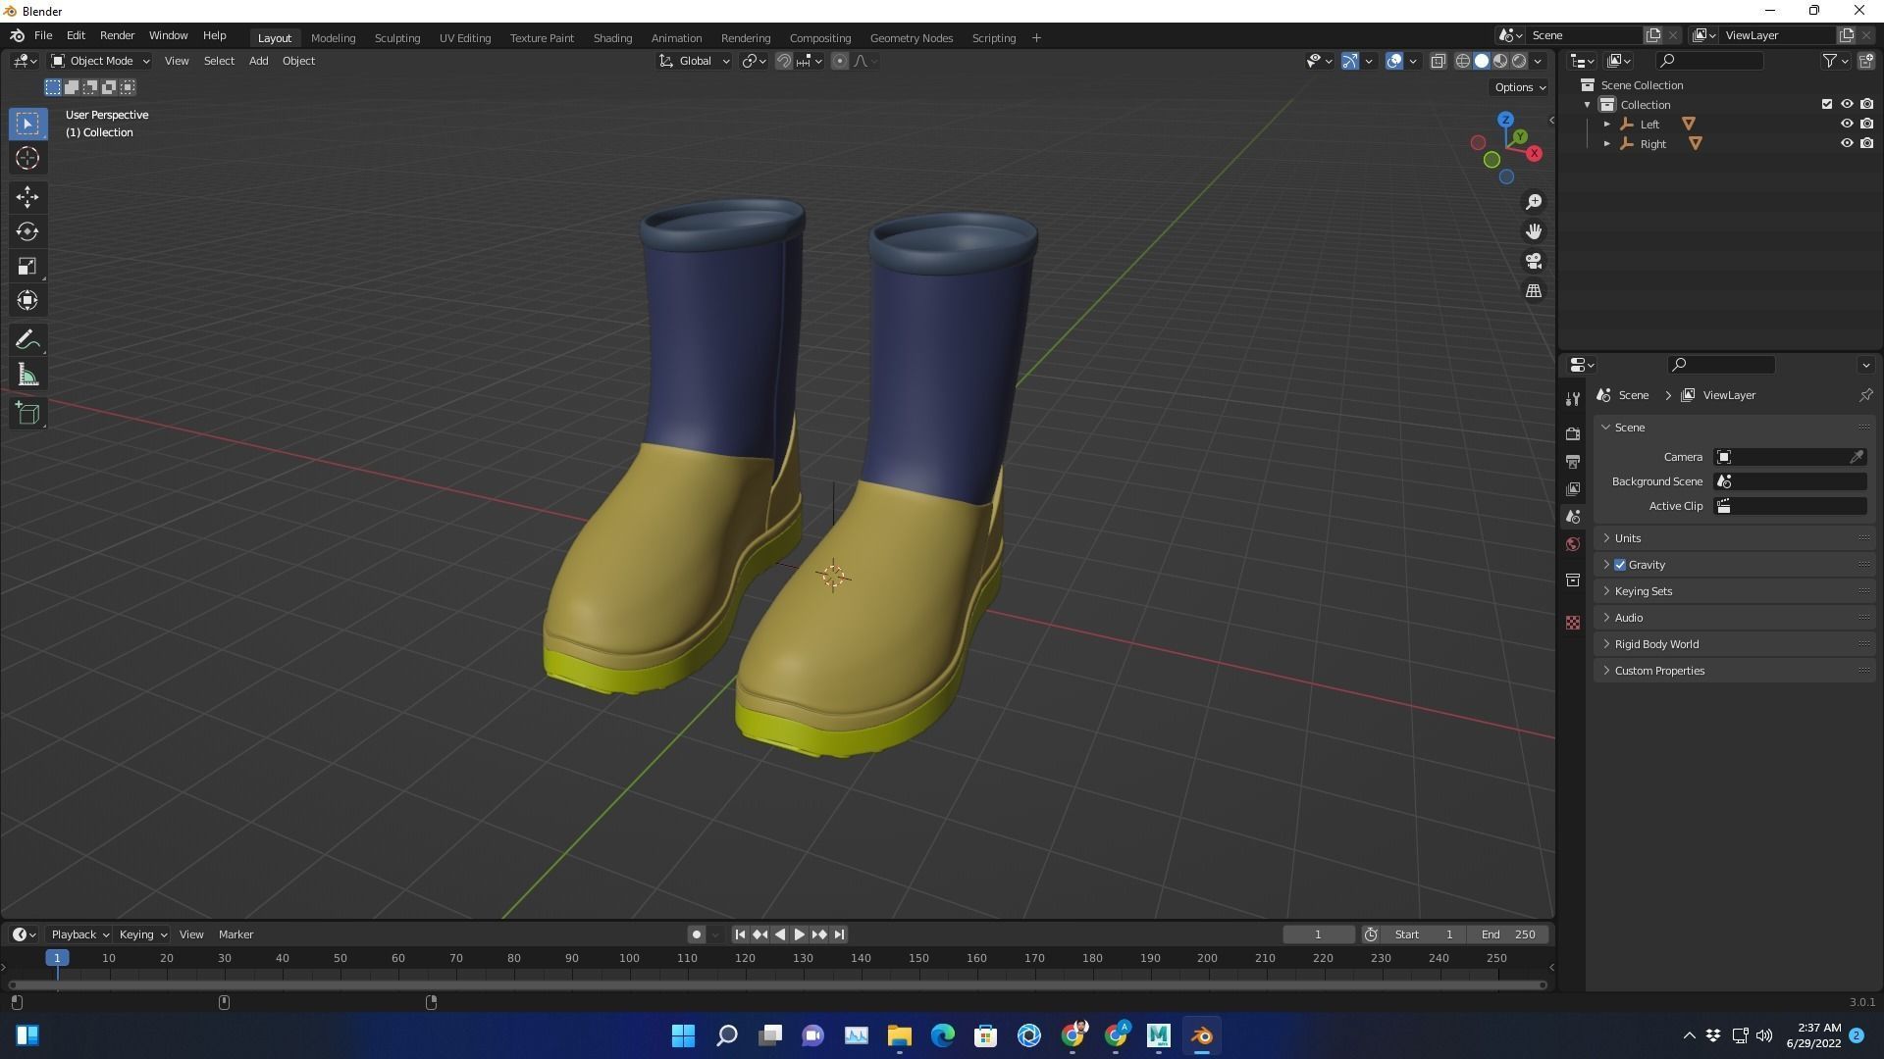Toggle proportional editing
Image resolution: width=1884 pixels, height=1059 pixels.
[x=840, y=61]
